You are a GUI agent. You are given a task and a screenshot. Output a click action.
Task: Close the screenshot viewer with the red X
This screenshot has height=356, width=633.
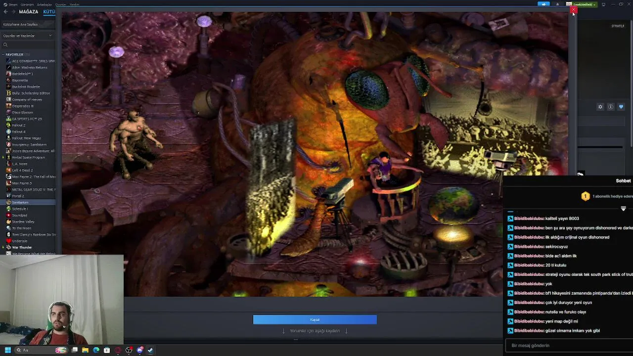(x=573, y=9)
